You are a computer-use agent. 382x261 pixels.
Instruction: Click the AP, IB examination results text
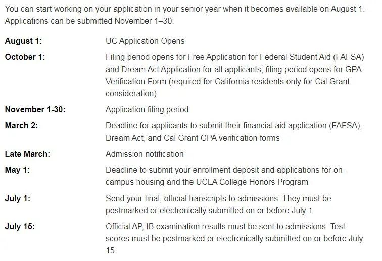coord(234,238)
